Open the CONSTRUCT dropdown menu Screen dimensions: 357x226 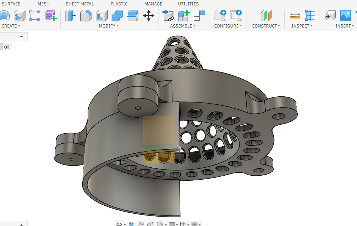[266, 26]
